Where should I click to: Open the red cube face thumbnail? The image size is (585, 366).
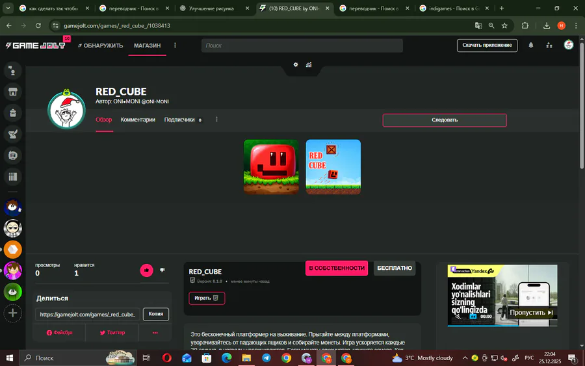click(271, 167)
